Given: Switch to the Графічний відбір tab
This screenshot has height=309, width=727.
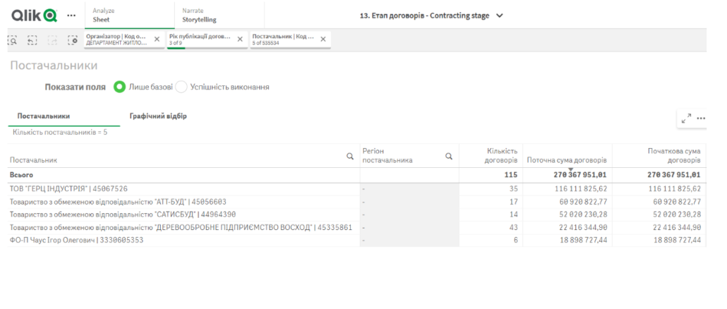Looking at the screenshot, I should [158, 116].
